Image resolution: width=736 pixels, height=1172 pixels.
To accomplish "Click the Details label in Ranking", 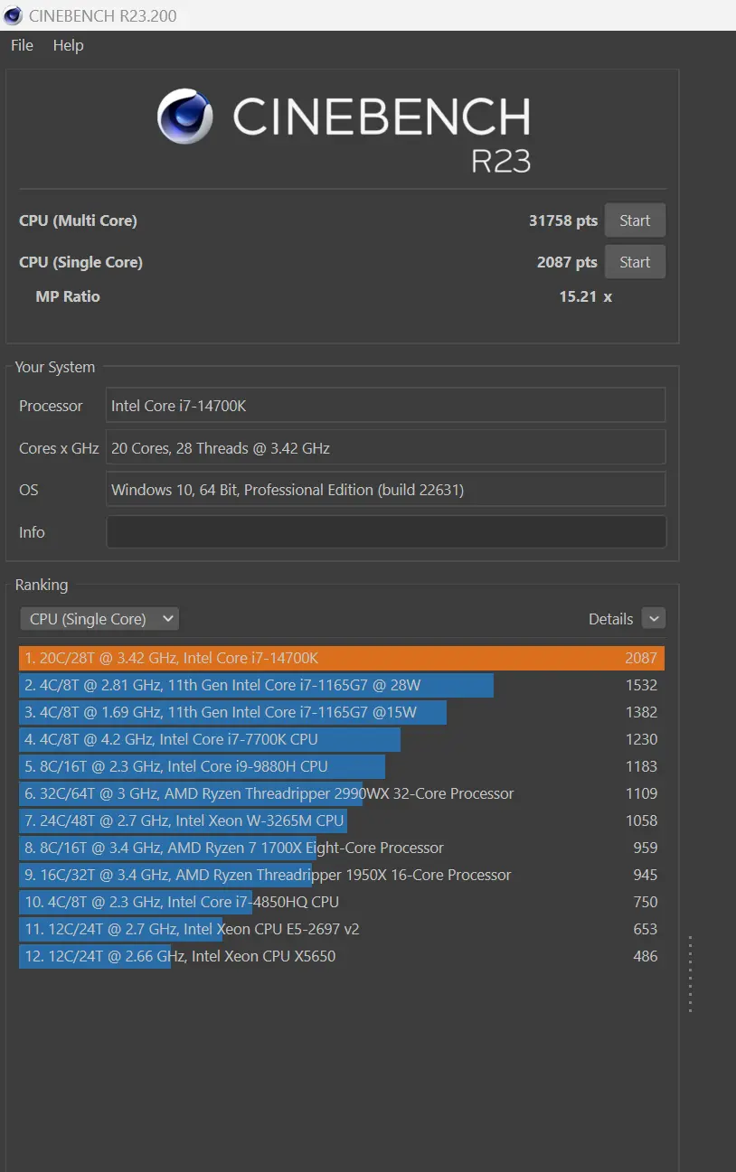I will (610, 619).
